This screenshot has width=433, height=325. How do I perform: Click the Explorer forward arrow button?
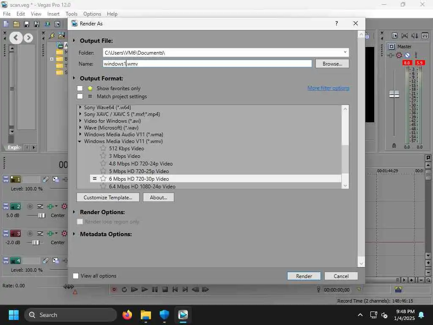coord(28,38)
